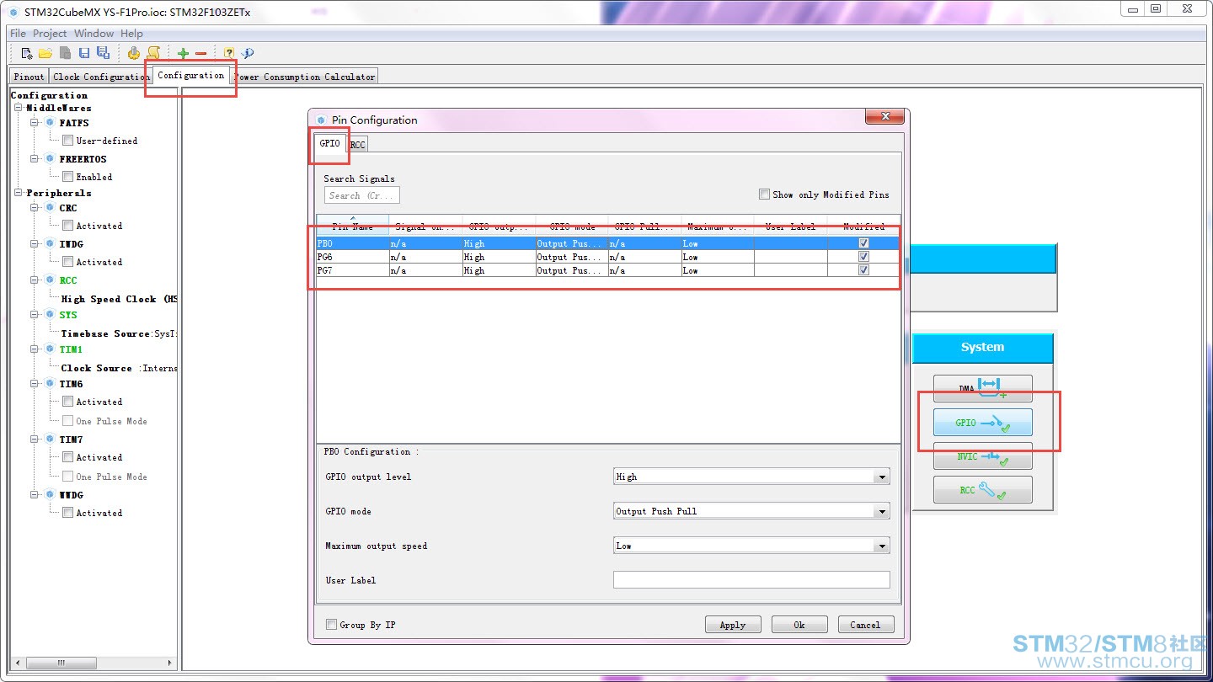Select the PG6 pin row
1213x682 pixels.
(x=608, y=257)
